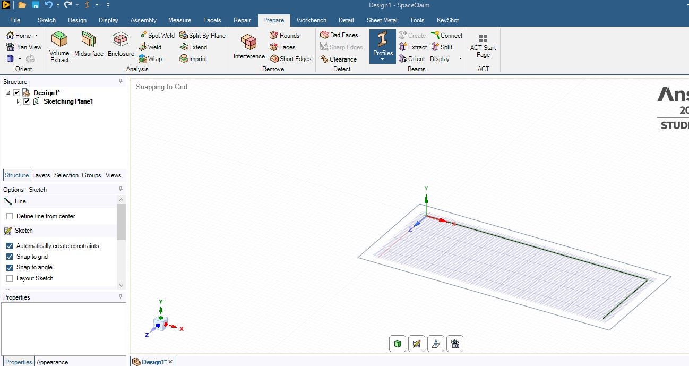Image resolution: width=689 pixels, height=366 pixels.
Task: Pick the Wrap tool
Action: [150, 59]
